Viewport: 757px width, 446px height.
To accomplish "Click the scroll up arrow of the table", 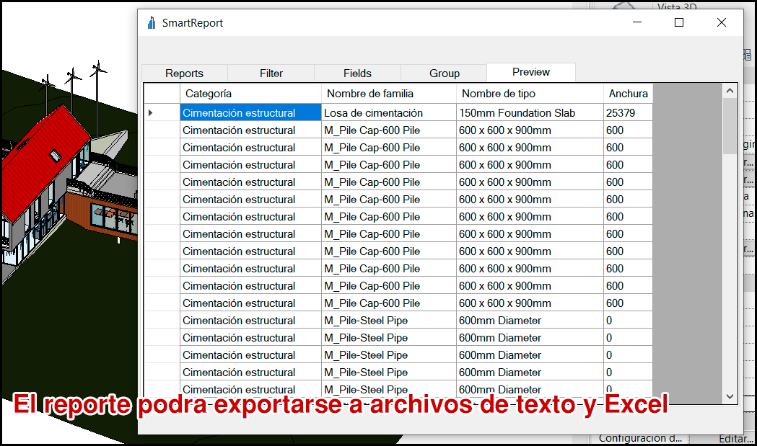I will [730, 91].
